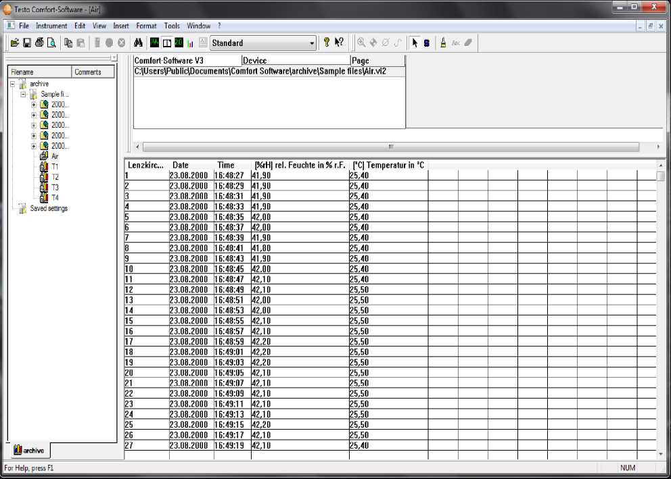Open the Instrument menu
The width and height of the screenshot is (671, 479).
tap(51, 26)
